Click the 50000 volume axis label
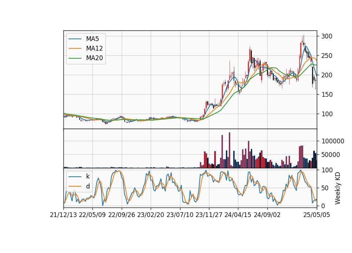The width and height of the screenshot is (352, 253). coord(331,155)
